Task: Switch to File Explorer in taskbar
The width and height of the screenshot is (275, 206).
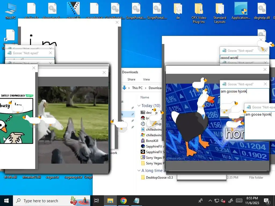Action: coord(110,201)
